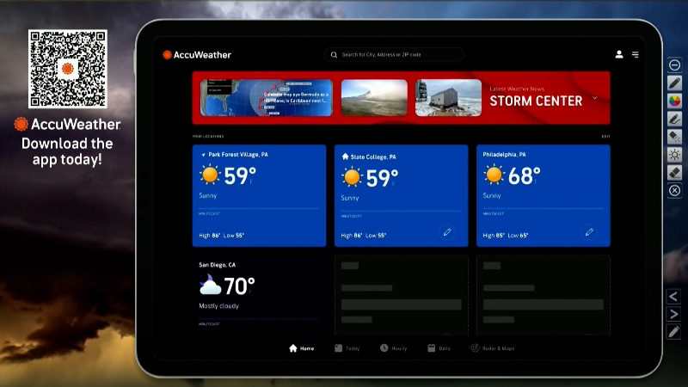The height and width of the screenshot is (387, 688).
Task: Open the Philadelphia, PA weather card
Action: (x=544, y=196)
